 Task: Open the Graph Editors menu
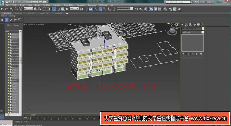[69, 5]
